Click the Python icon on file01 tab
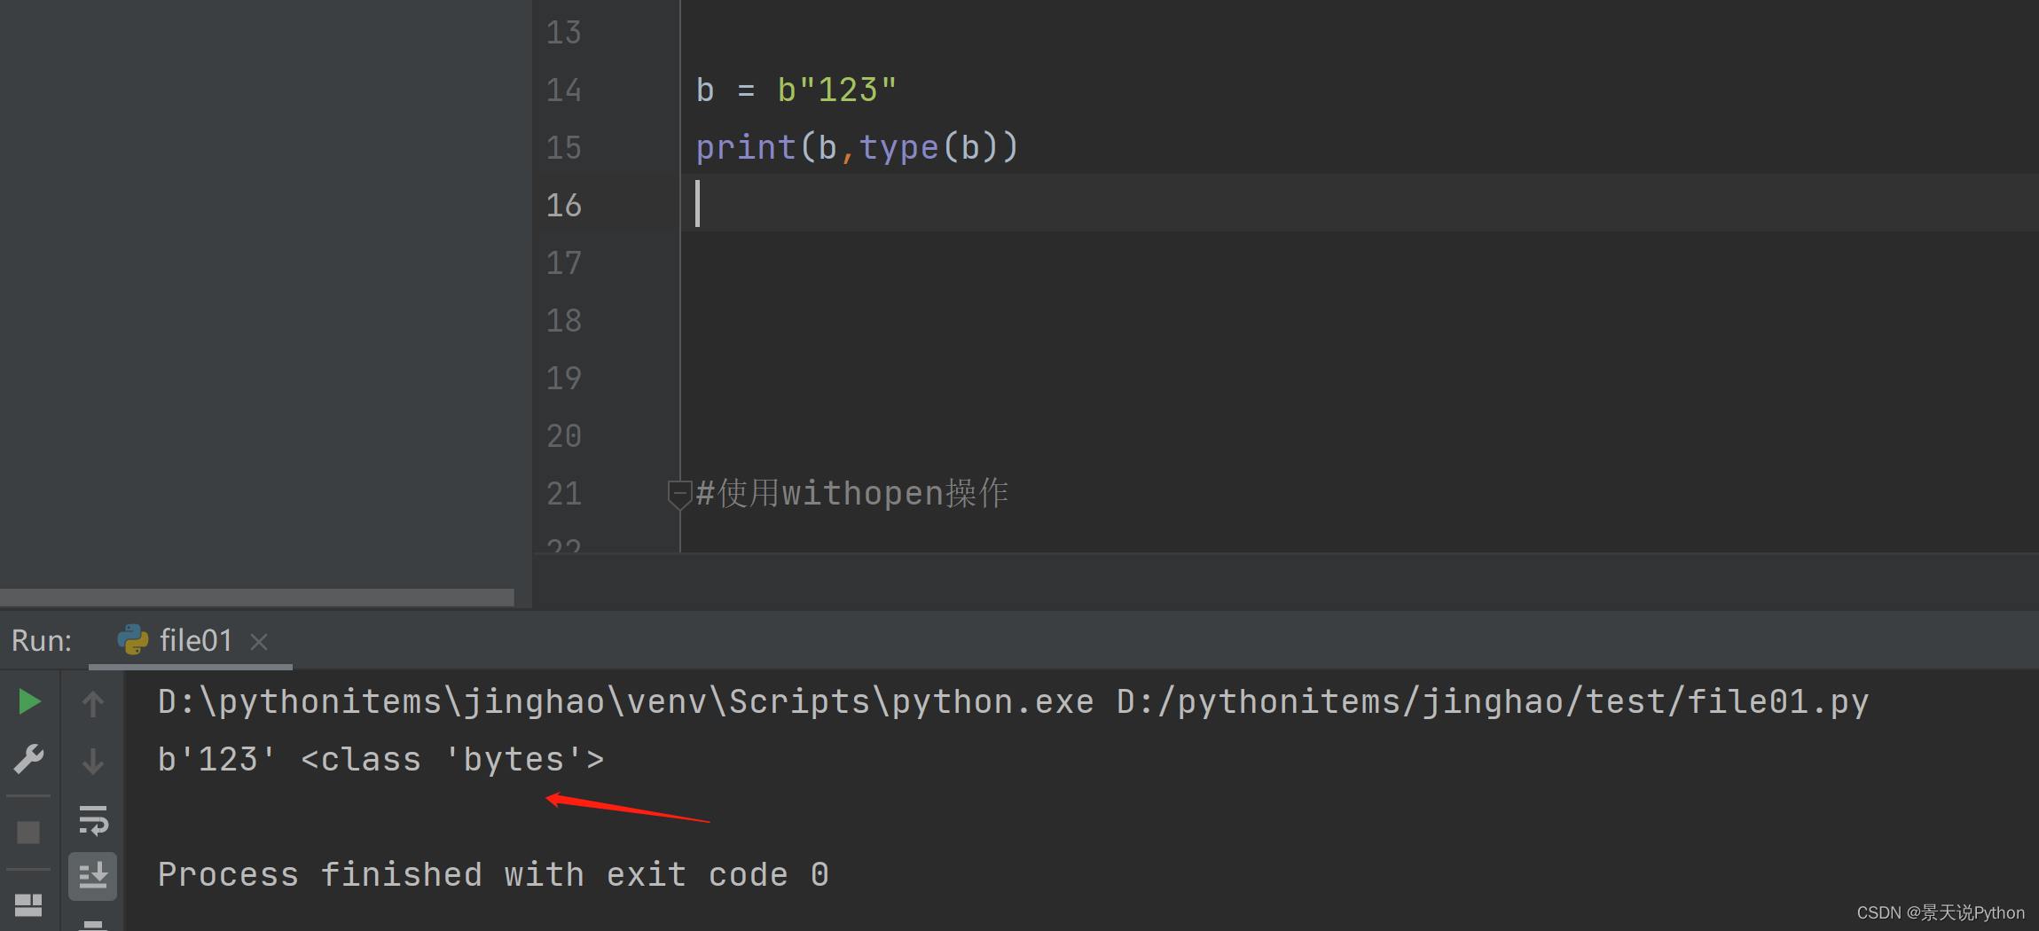The image size is (2039, 931). [133, 640]
